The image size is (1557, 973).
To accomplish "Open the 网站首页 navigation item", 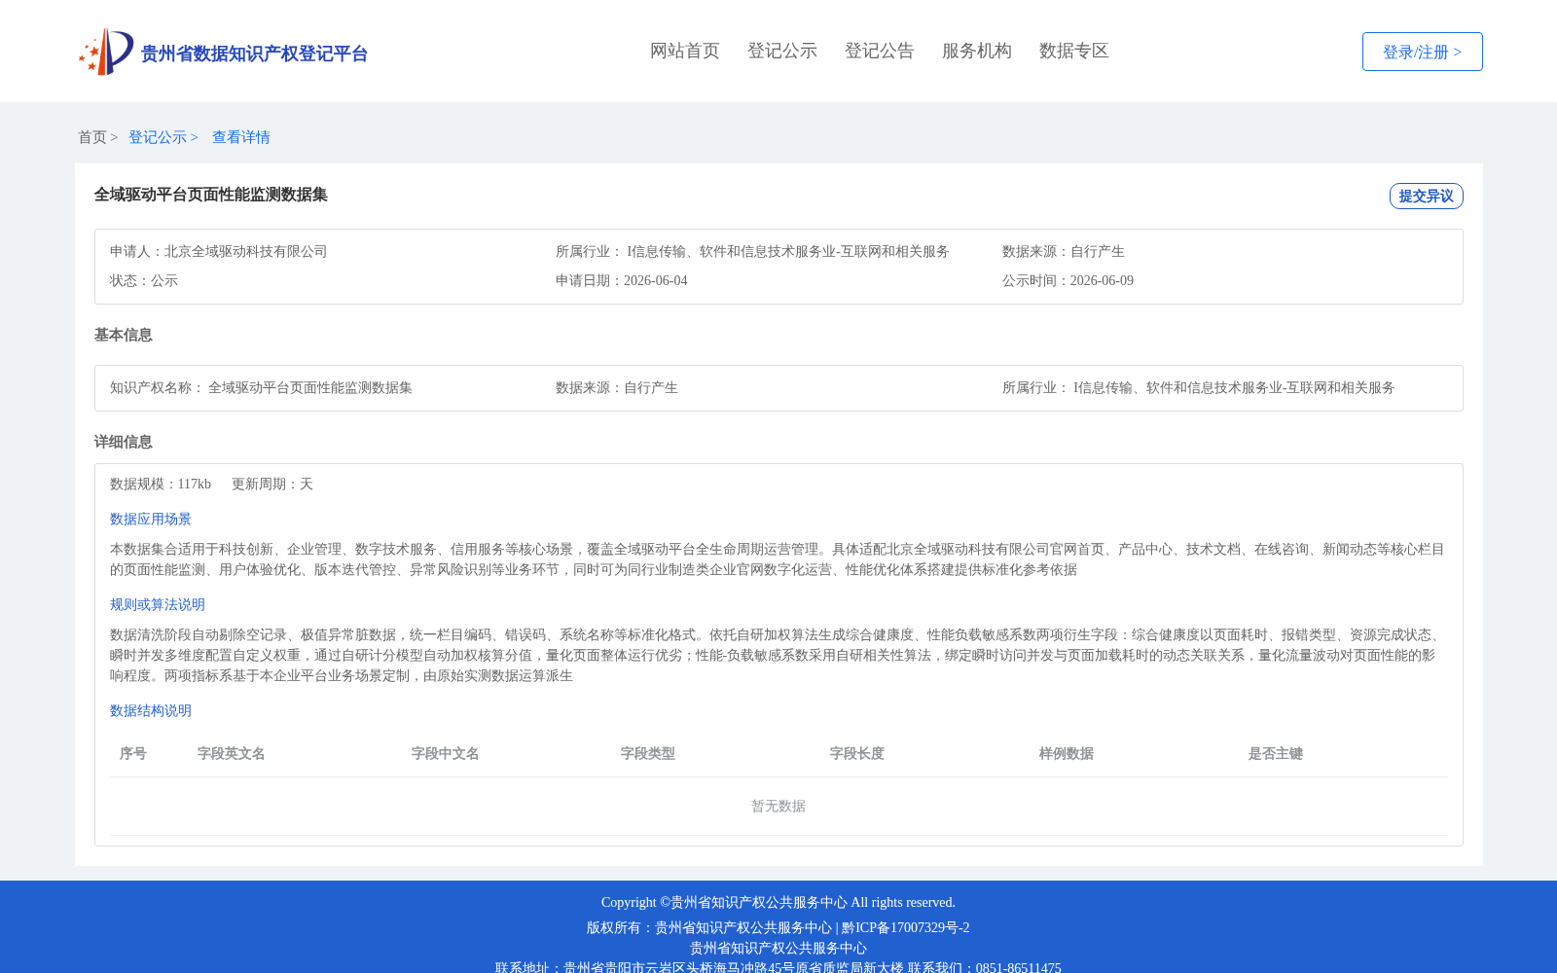I will (685, 51).
